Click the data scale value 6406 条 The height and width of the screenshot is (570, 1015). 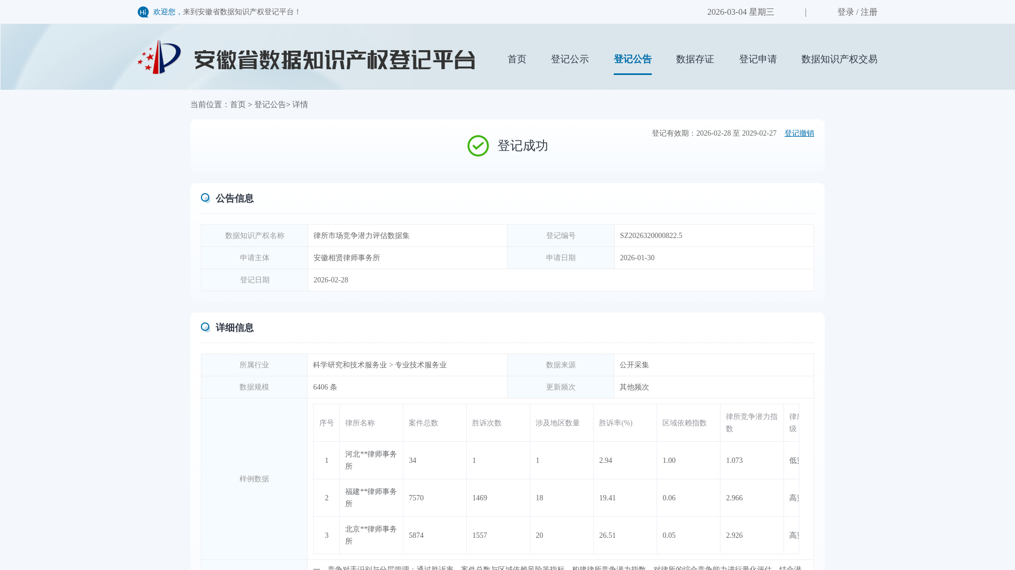tap(325, 387)
